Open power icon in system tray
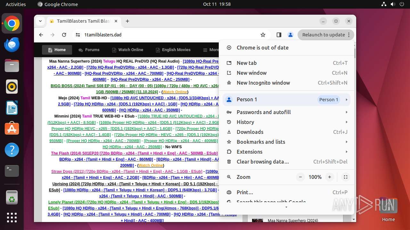The width and height of the screenshot is (410, 230). [402, 4]
